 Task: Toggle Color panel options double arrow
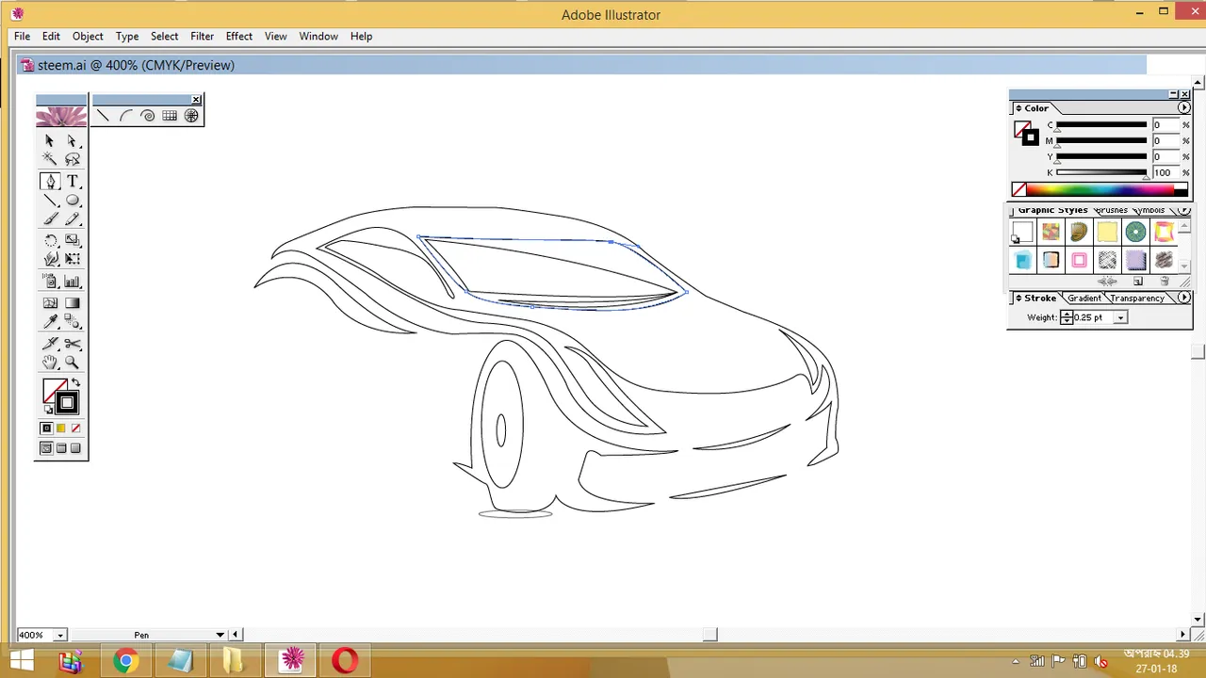[1019, 108]
